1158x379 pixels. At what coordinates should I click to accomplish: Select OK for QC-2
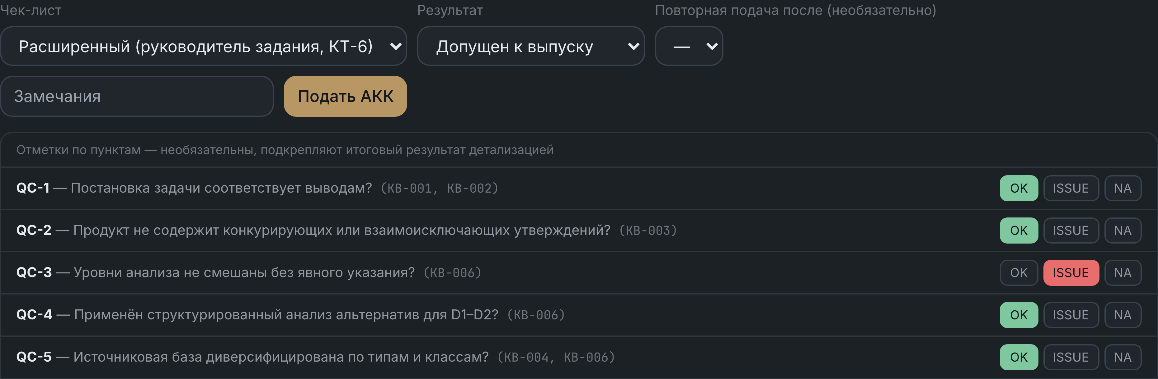click(1019, 231)
